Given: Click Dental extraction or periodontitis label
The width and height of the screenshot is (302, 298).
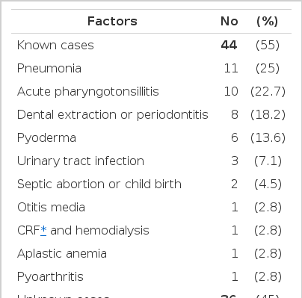Looking at the screenshot, I should coord(113,115).
